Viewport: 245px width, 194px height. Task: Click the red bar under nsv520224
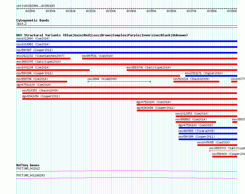[x=196, y=82]
